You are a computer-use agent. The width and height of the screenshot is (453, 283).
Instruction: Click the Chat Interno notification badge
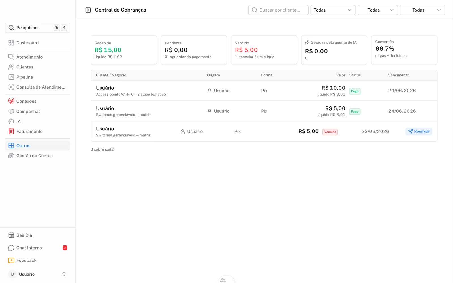click(65, 248)
